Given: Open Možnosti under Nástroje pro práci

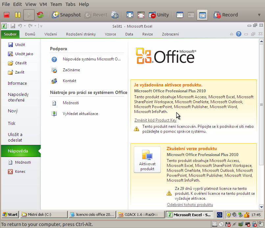Looking at the screenshot, I should (x=65, y=103).
